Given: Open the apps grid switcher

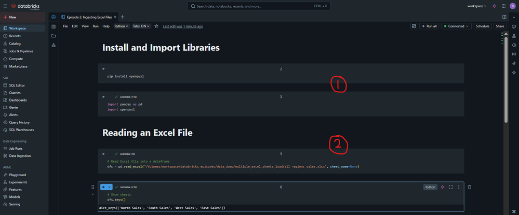Looking at the screenshot, I should pos(503,6).
